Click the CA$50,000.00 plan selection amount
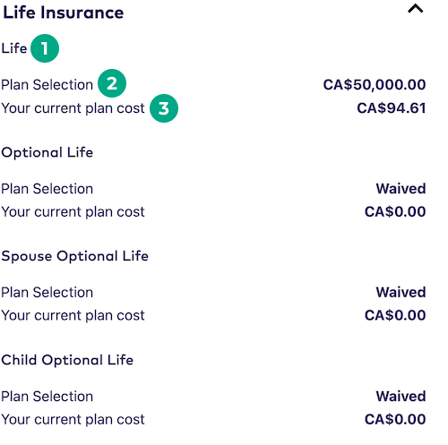Image resolution: width=448 pixels, height=445 pixels. click(375, 85)
